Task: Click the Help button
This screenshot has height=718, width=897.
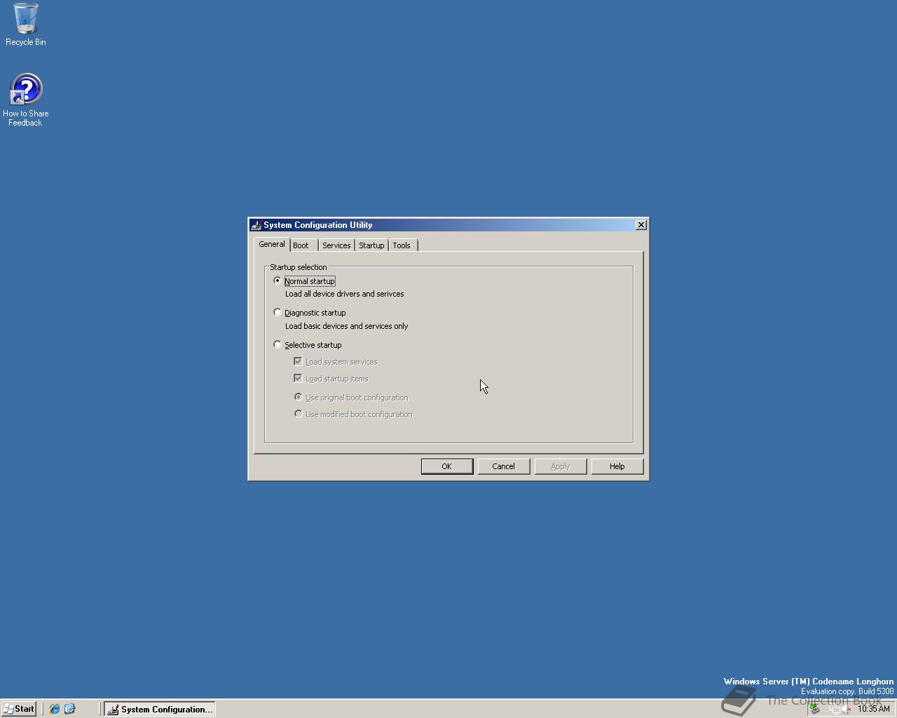Action: click(617, 466)
